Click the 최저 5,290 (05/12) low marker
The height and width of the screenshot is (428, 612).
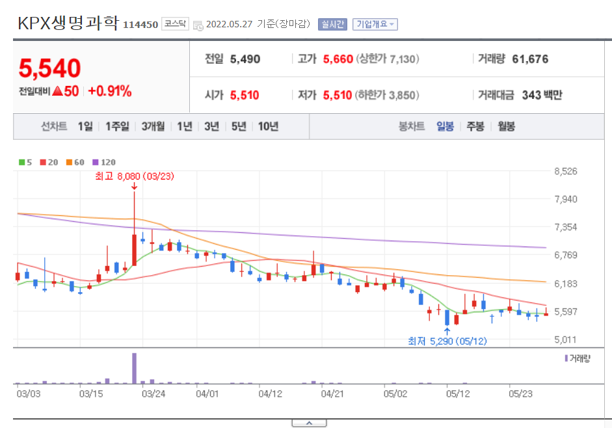pyautogui.click(x=447, y=341)
